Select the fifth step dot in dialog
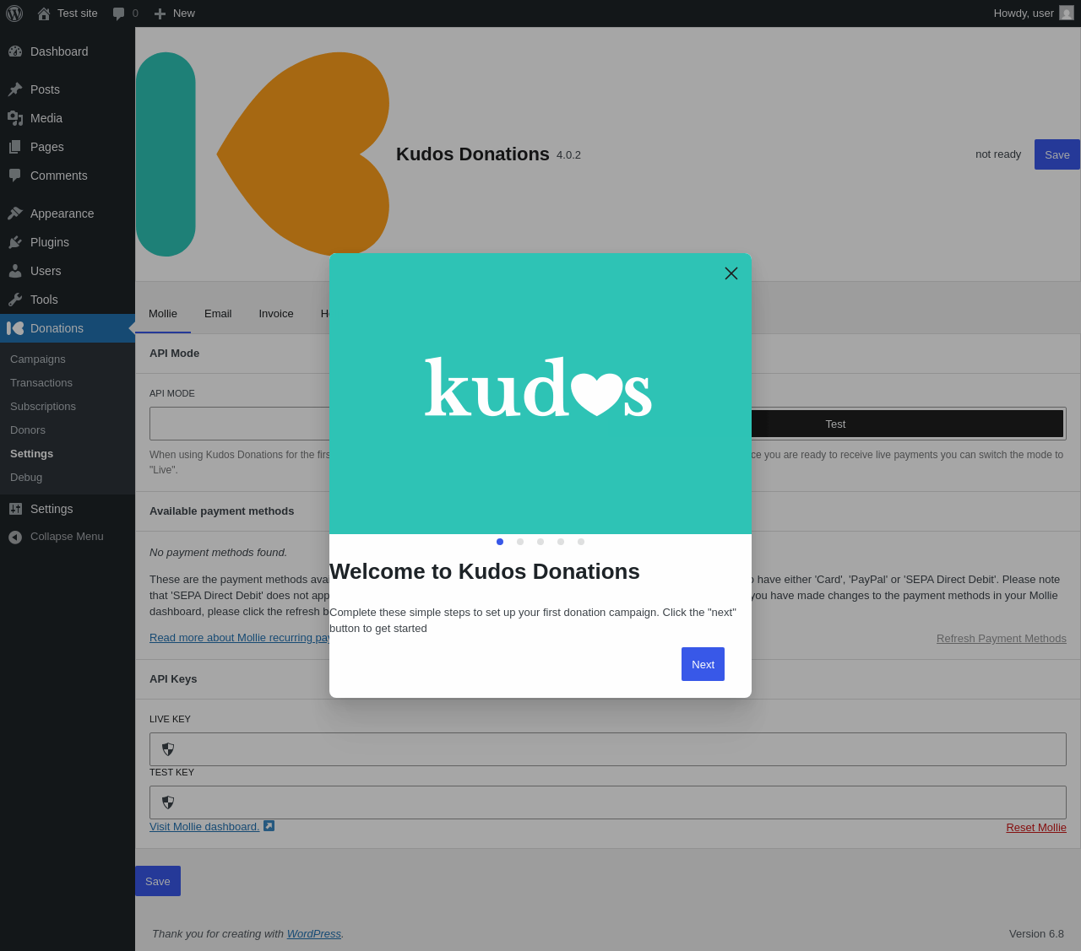The width and height of the screenshot is (1081, 951). [581, 542]
